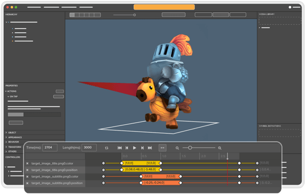Click the timeline zoom-out magnifier

(177, 148)
